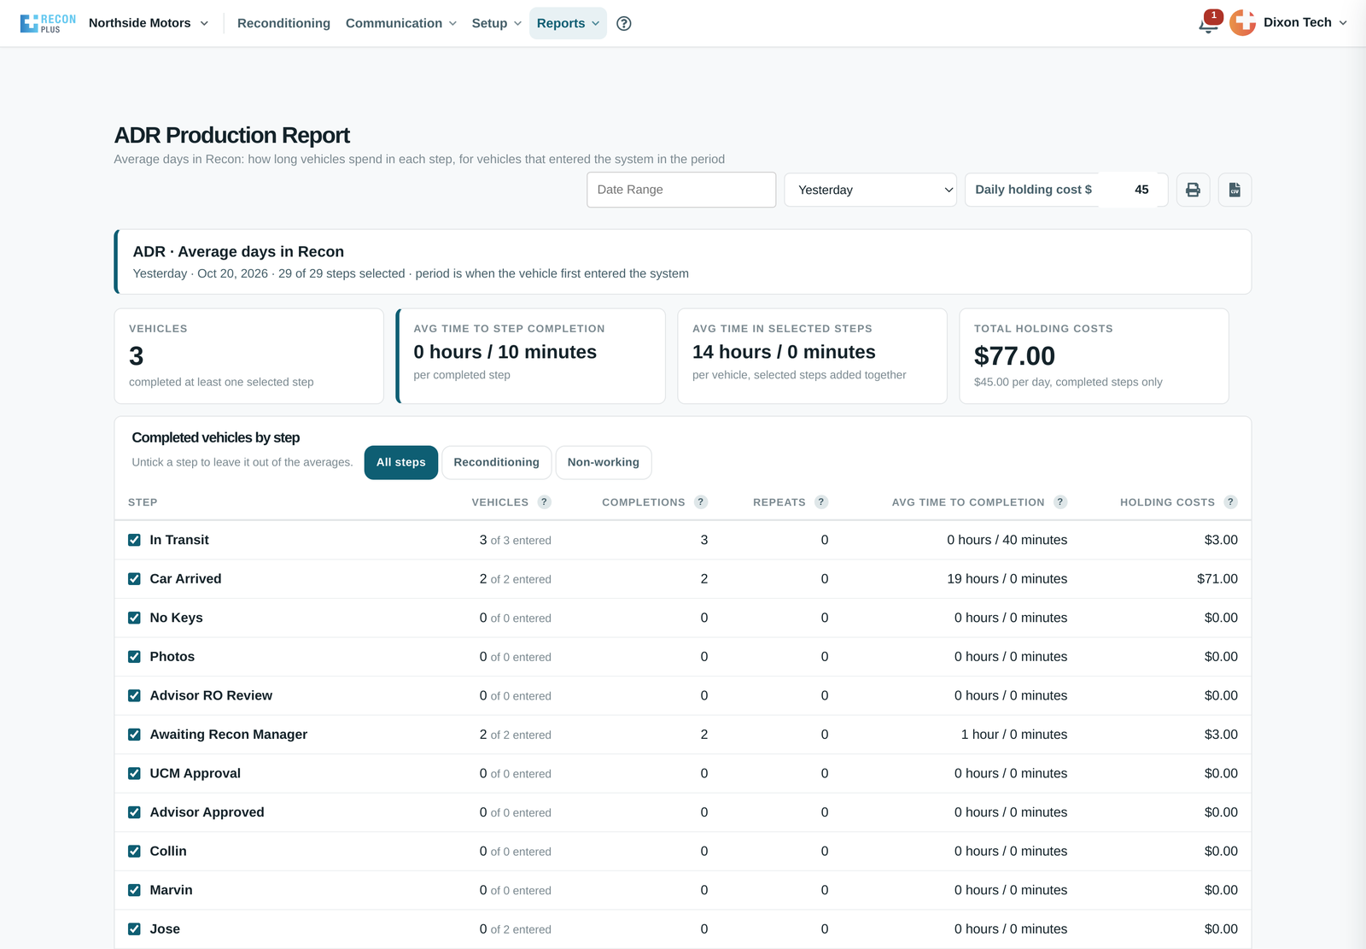The width and height of the screenshot is (1366, 949).
Task: Open the help question mark icon in navbar
Action: (624, 24)
